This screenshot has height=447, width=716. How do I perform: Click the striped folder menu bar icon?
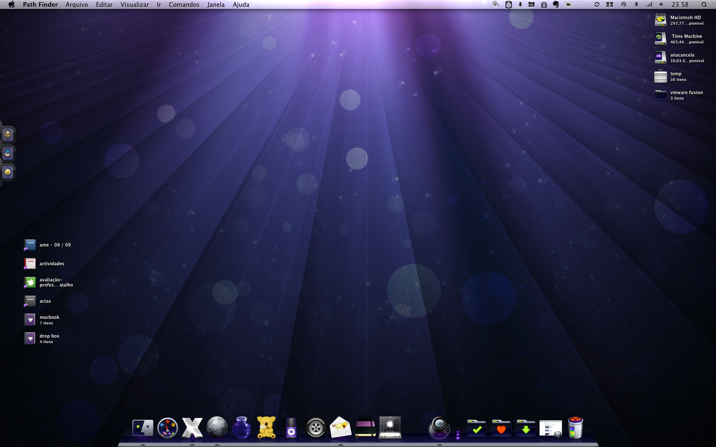click(x=568, y=5)
